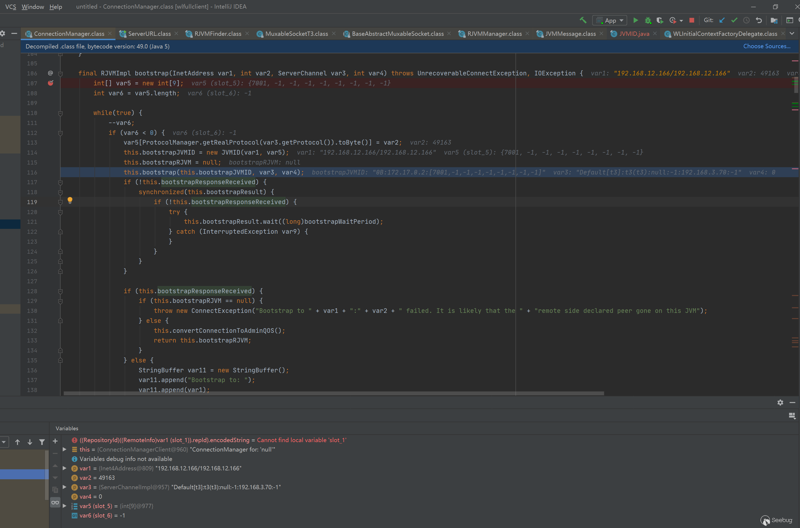Build project with hammer icon

click(583, 20)
